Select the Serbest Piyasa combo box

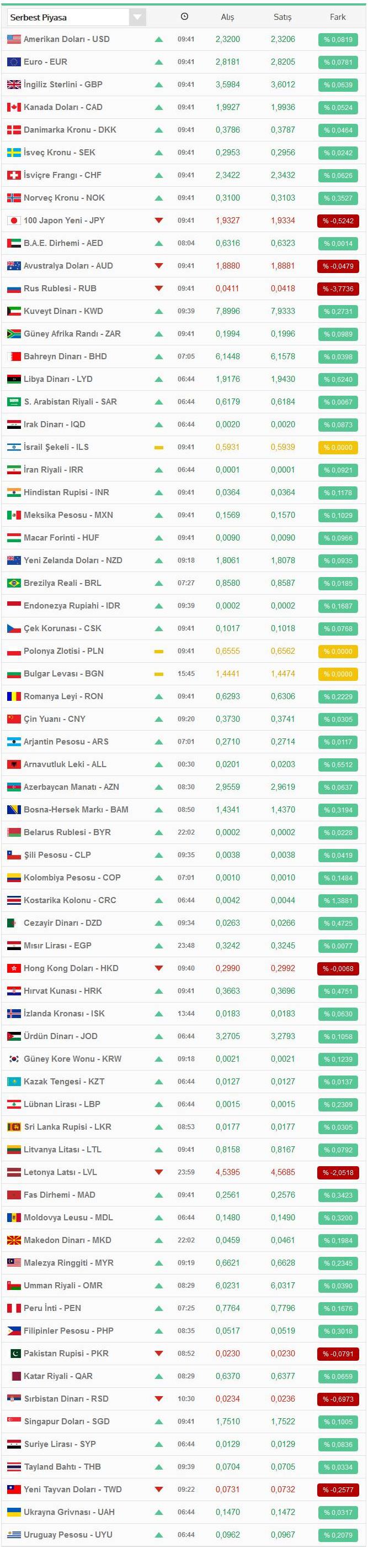tap(76, 17)
